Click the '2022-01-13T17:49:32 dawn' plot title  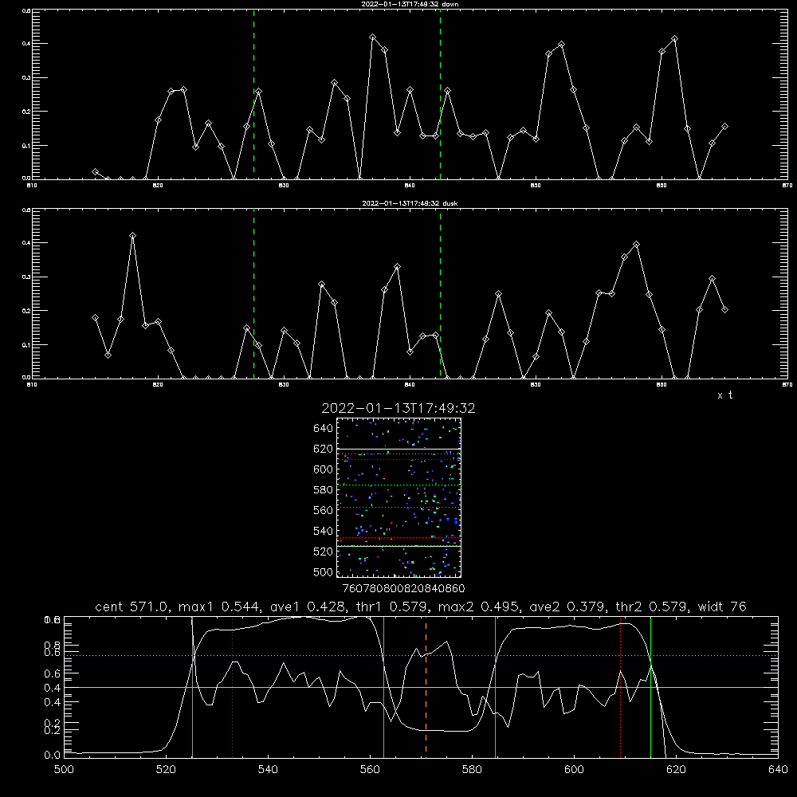410,4
